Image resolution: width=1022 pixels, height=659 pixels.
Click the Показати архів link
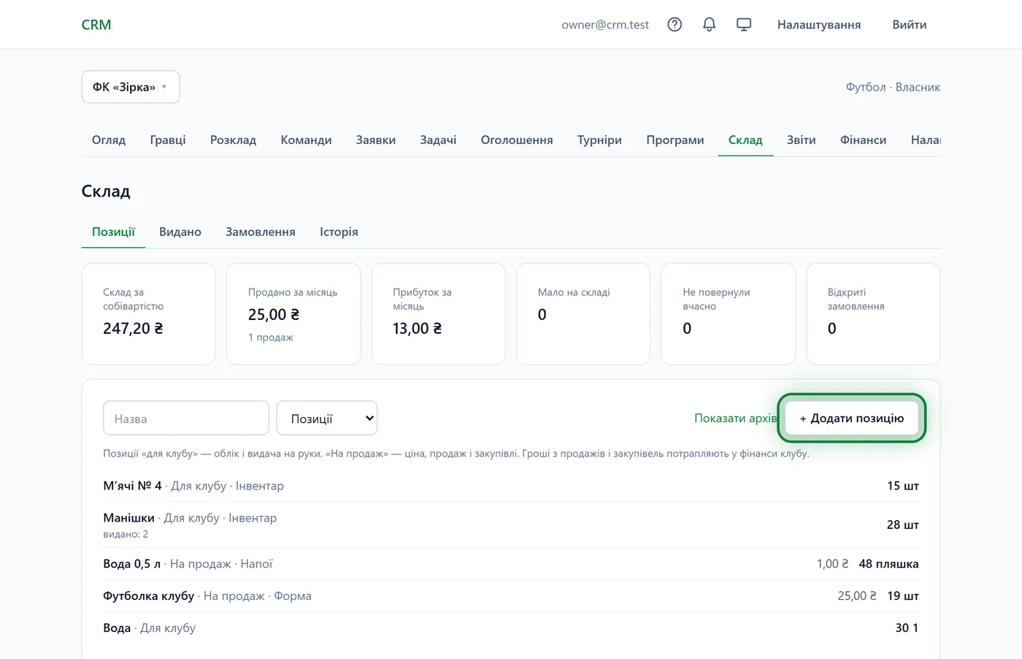(735, 418)
